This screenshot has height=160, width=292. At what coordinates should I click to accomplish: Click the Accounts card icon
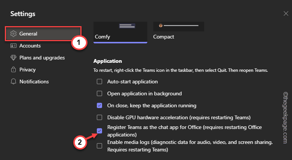[13, 46]
